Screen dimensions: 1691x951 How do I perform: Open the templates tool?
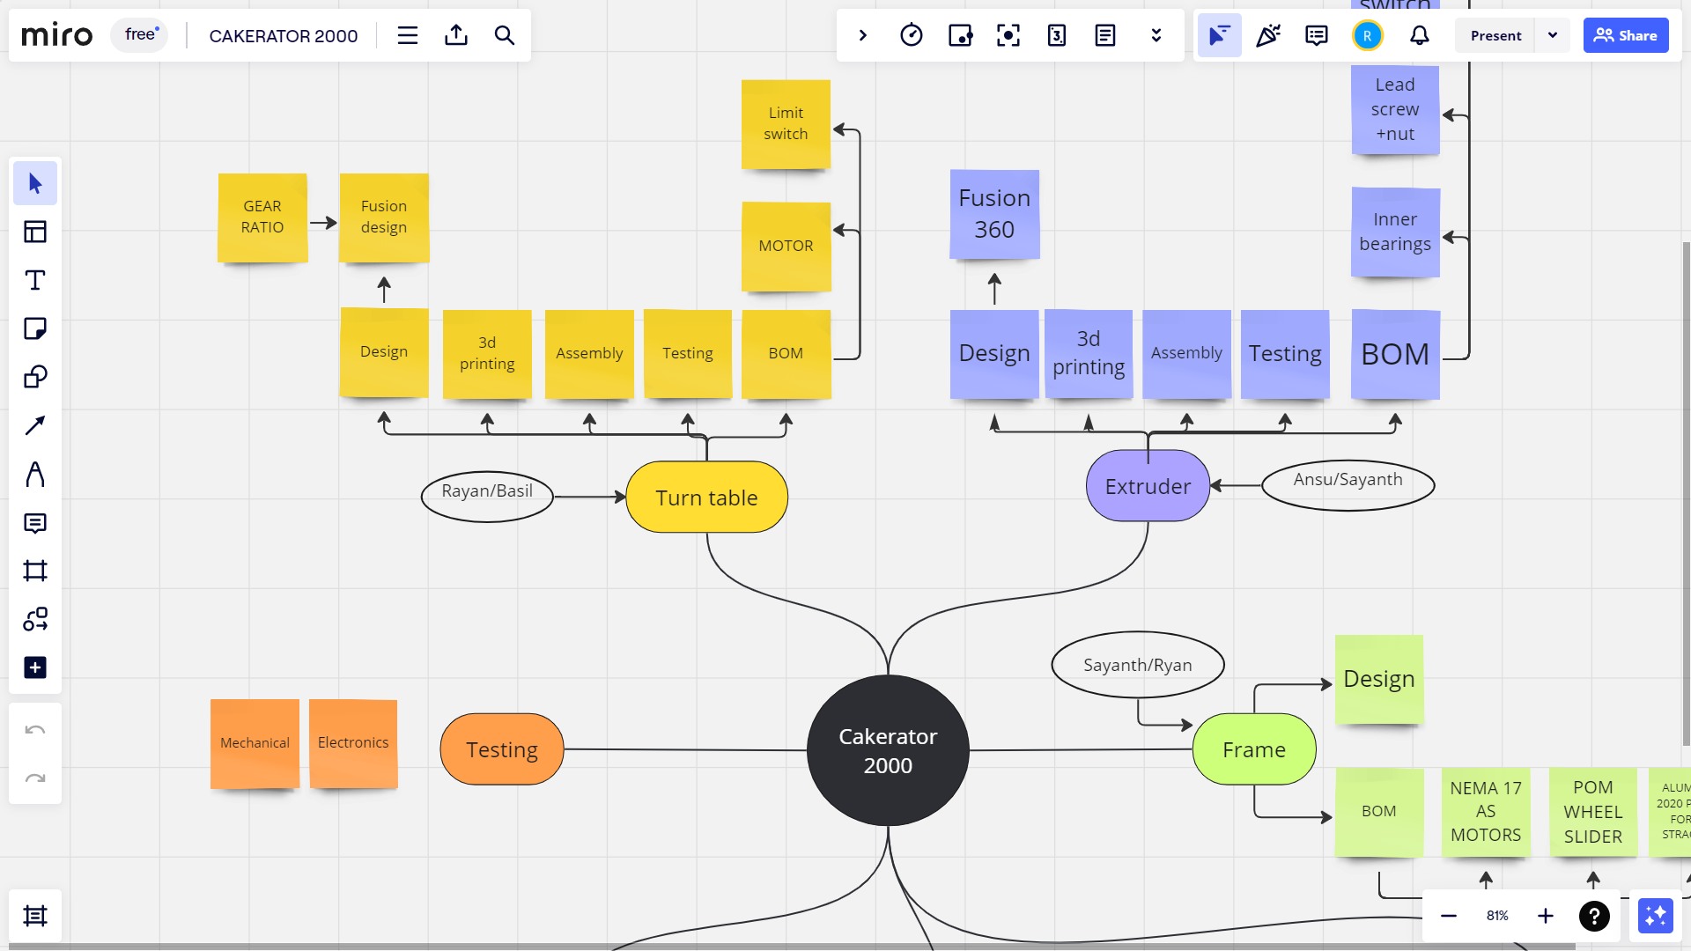pos(35,232)
